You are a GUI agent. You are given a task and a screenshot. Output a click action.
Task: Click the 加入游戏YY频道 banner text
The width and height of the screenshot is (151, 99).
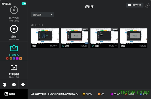(55, 94)
